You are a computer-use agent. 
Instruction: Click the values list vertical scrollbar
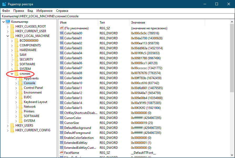point(232,58)
